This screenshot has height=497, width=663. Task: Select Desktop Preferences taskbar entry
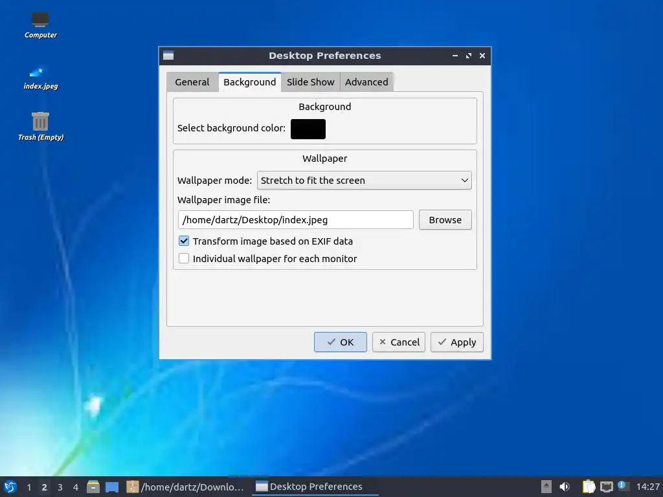point(315,487)
